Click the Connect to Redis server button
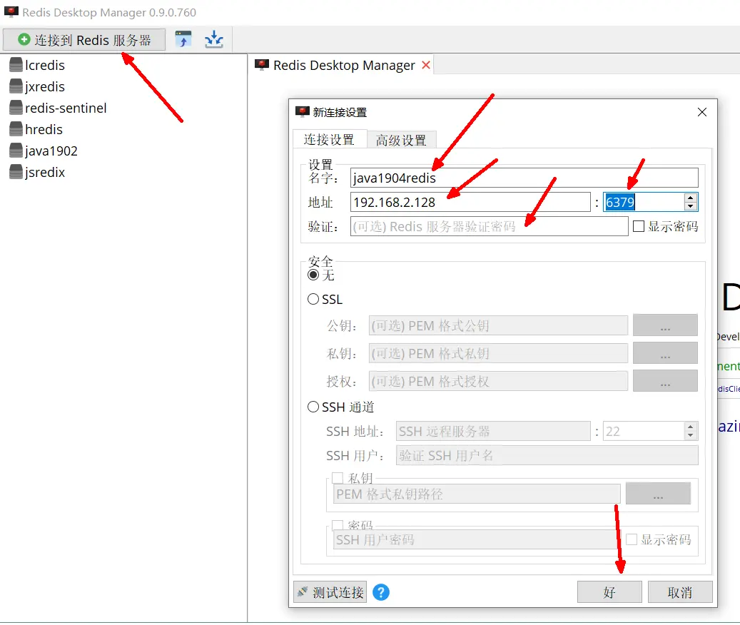The image size is (740, 625). [x=84, y=40]
